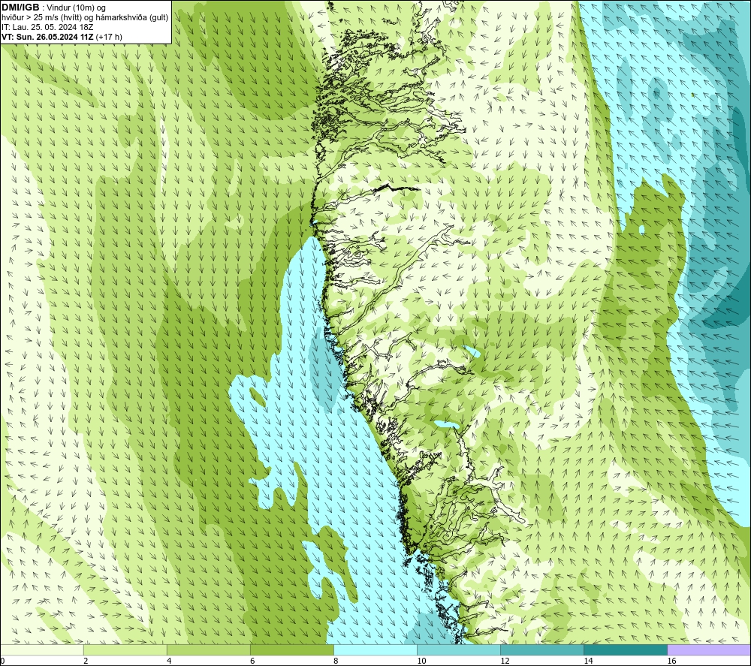
Task: Click the scale tick label "10"
Action: 421,661
